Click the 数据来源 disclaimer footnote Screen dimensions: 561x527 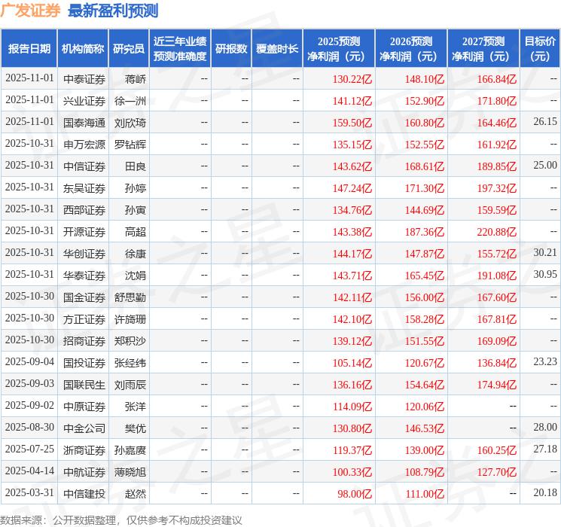click(x=121, y=519)
